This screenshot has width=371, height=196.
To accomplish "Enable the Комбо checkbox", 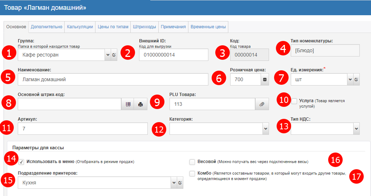I will (x=192, y=174).
